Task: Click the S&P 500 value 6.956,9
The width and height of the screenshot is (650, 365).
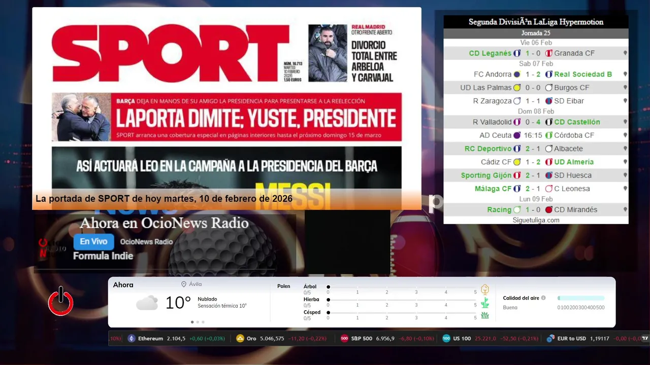Action: pos(385,339)
